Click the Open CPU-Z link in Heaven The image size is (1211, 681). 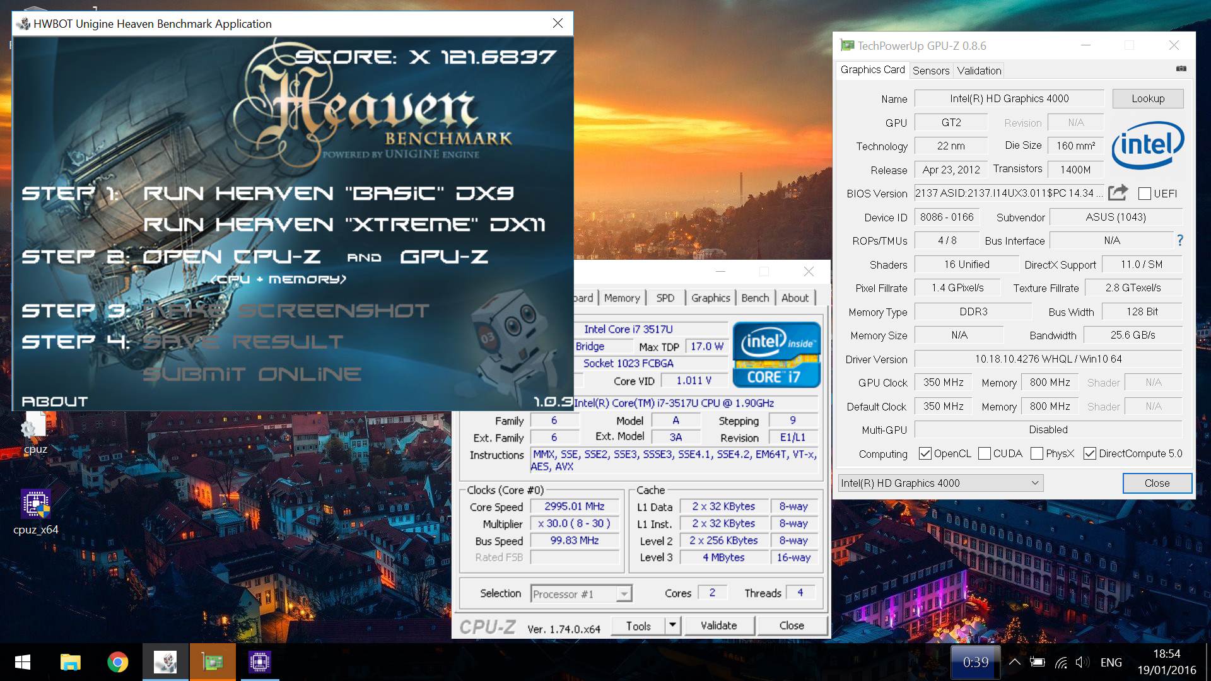point(231,257)
